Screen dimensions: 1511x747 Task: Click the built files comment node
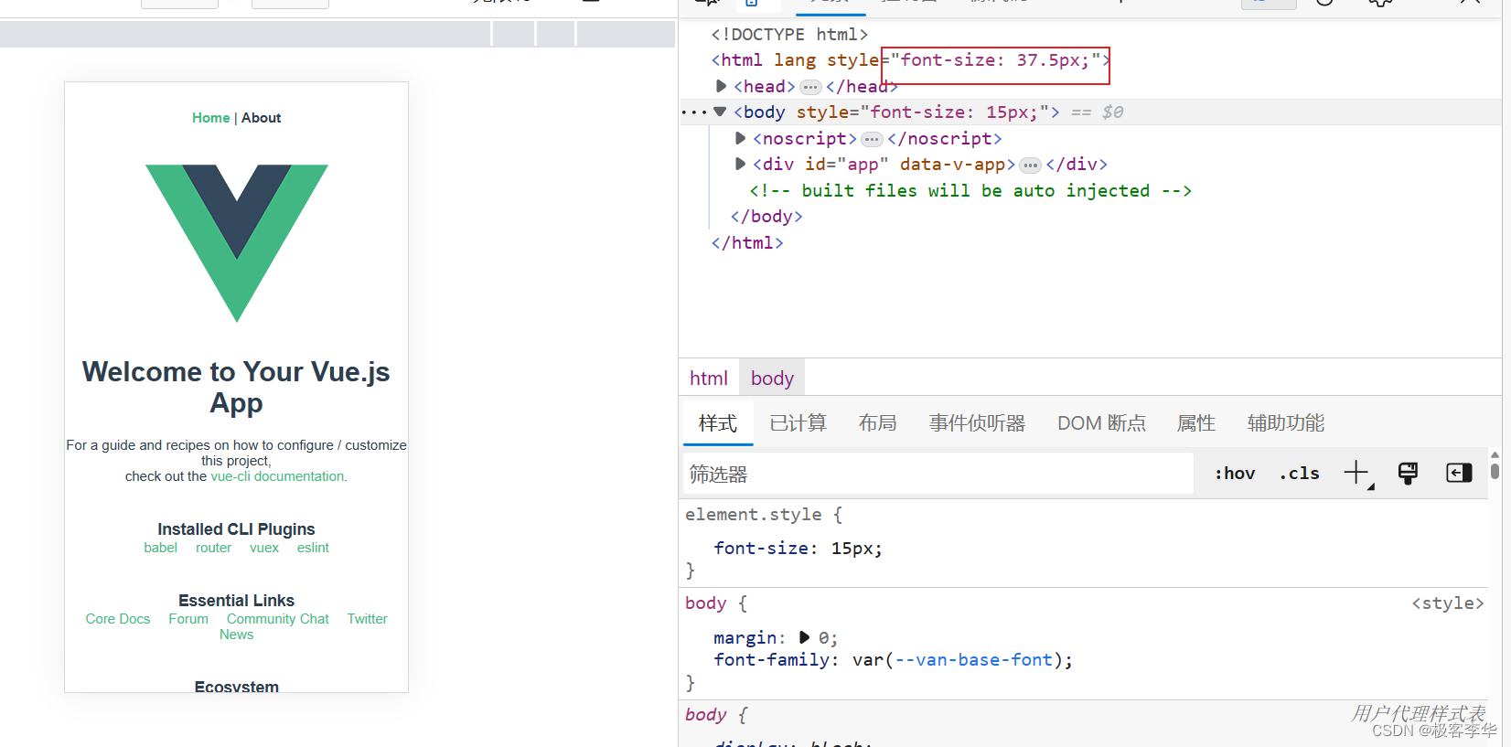tap(970, 190)
